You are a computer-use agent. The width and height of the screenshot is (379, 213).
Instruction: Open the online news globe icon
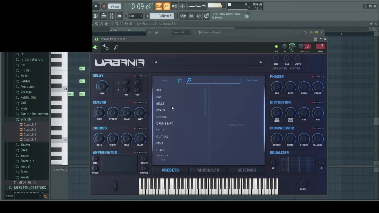[x=247, y=16]
